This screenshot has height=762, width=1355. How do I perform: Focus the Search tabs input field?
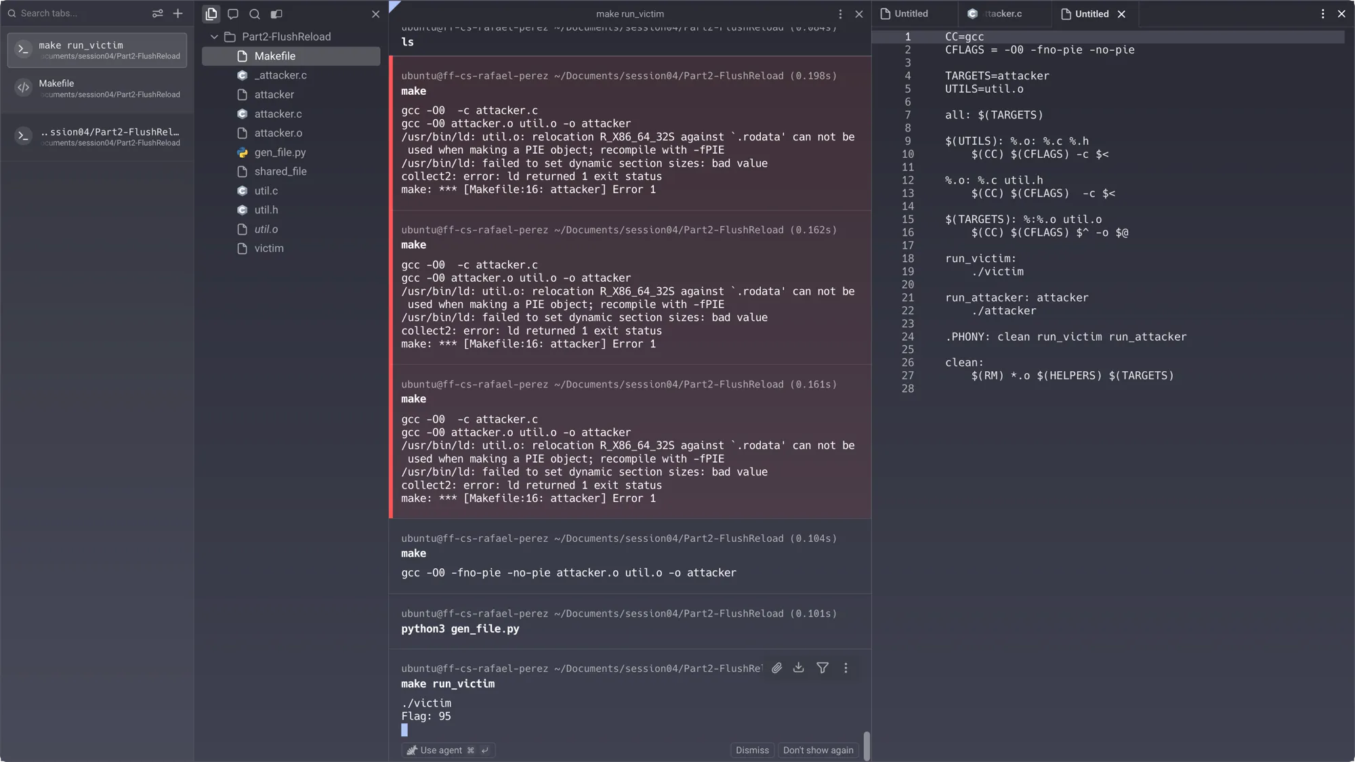(x=78, y=14)
